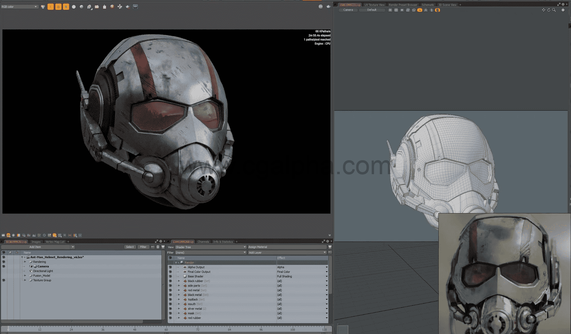This screenshot has height=334, width=571.
Task: Click the square panel icon after the teapot
Action: [135, 6]
